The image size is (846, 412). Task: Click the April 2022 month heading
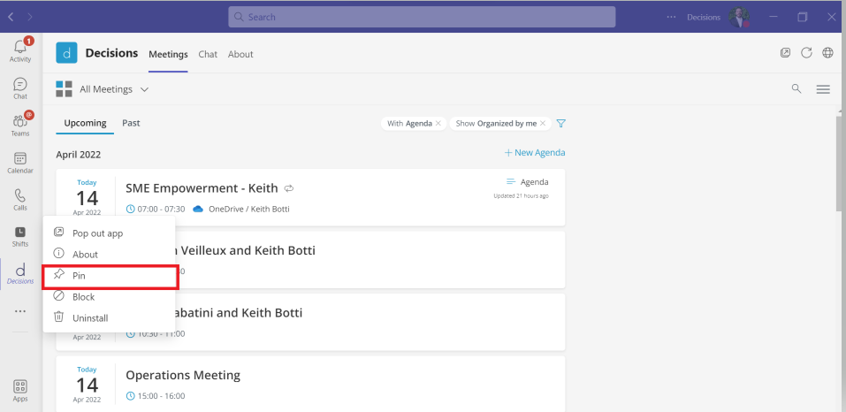pos(78,155)
